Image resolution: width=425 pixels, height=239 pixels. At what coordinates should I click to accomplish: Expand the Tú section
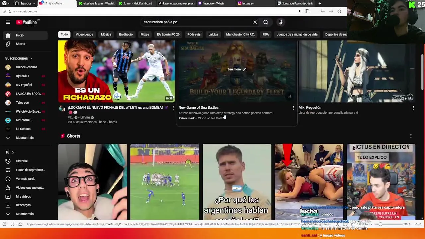click(9, 152)
